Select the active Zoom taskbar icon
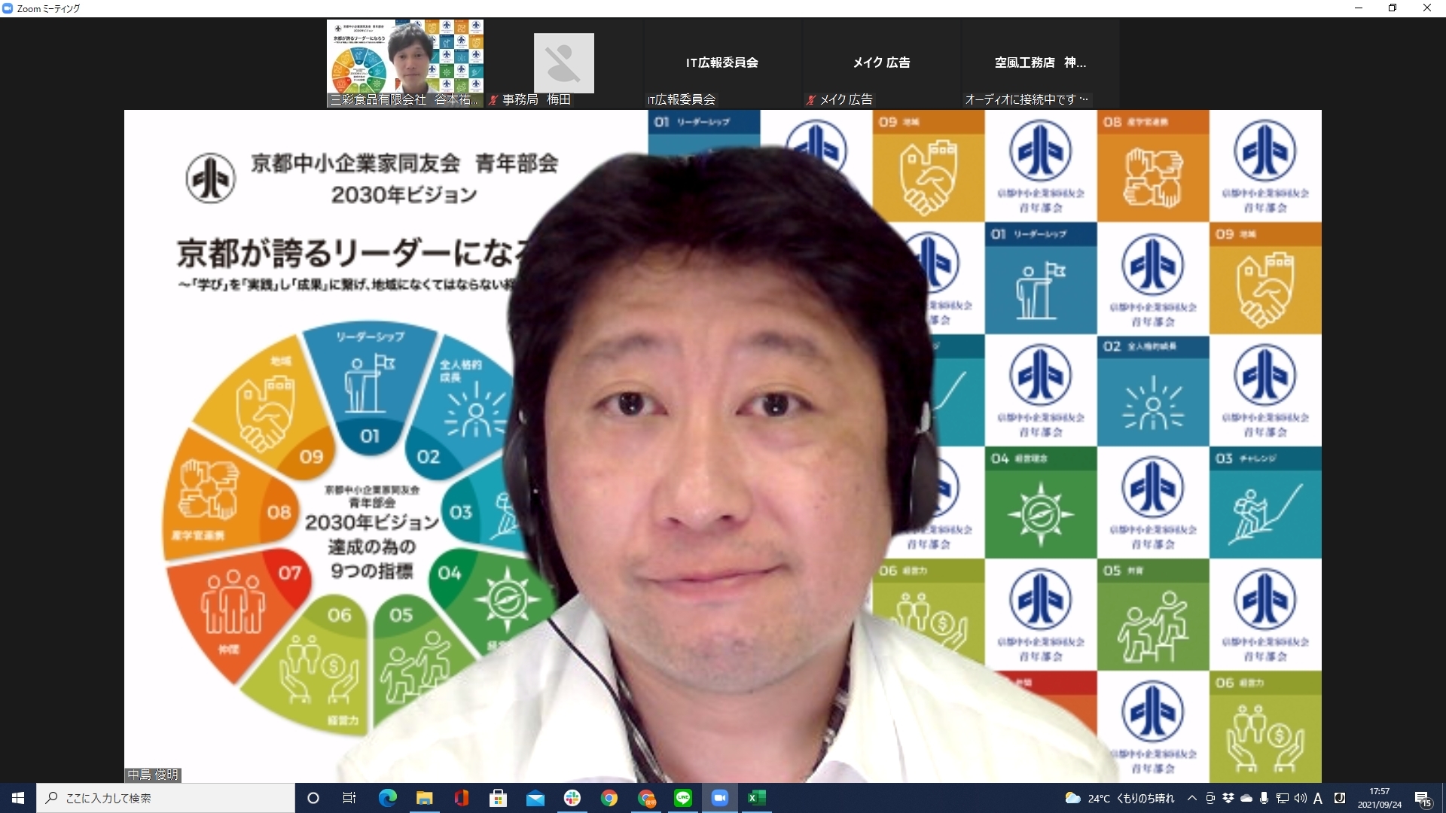 tap(720, 798)
